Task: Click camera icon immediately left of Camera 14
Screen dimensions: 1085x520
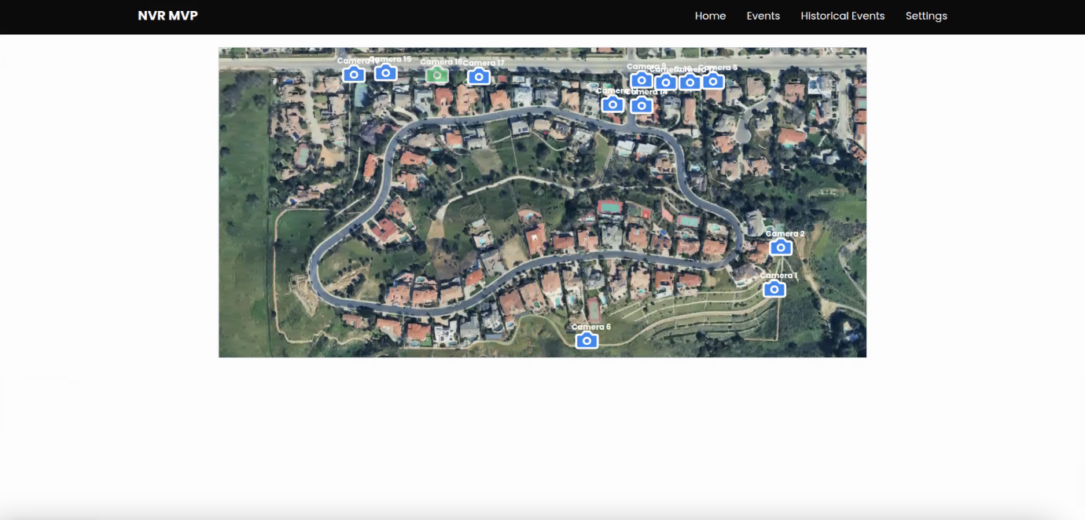Action: pyautogui.click(x=612, y=104)
